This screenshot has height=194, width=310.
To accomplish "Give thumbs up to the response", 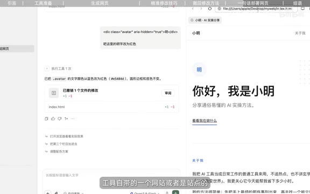I will coord(53,119).
